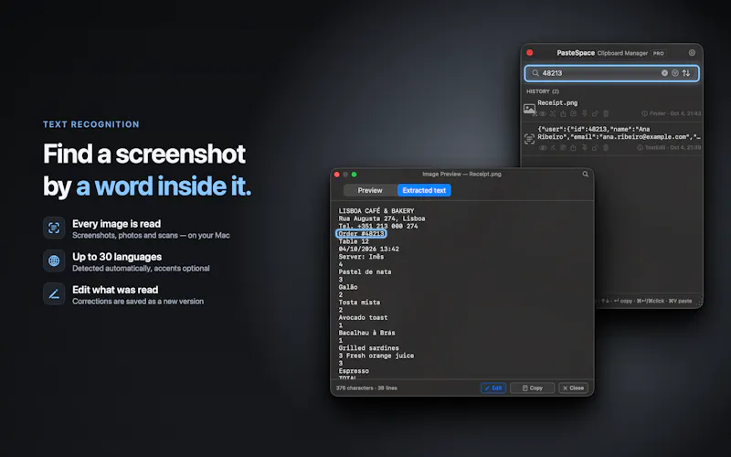This screenshot has height=457, width=731.
Task: Switch to the Preview tab
Action: click(370, 190)
